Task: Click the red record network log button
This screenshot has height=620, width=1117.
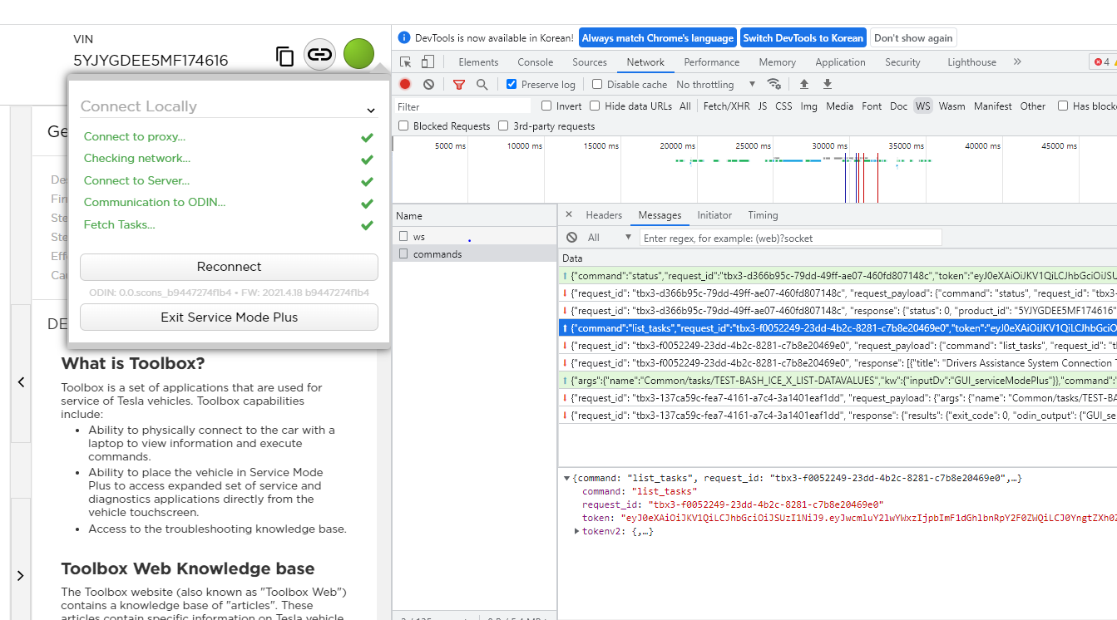Action: (405, 84)
